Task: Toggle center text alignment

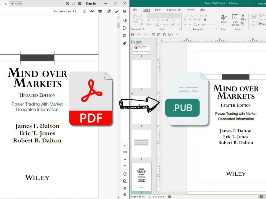Action: [x=190, y=20]
